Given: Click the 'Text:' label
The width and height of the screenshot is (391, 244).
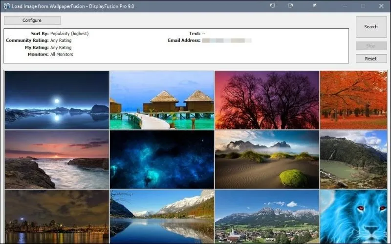Looking at the screenshot, I should 195,33.
